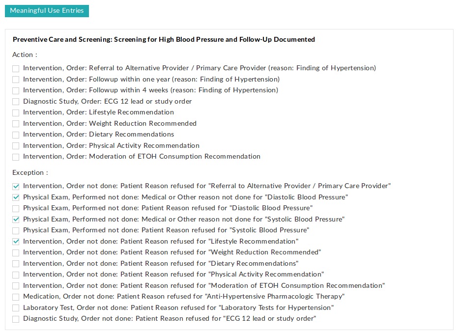Check Diastolic Blood Pressure patient refused exception
This screenshot has height=334, width=458.
pos(16,208)
